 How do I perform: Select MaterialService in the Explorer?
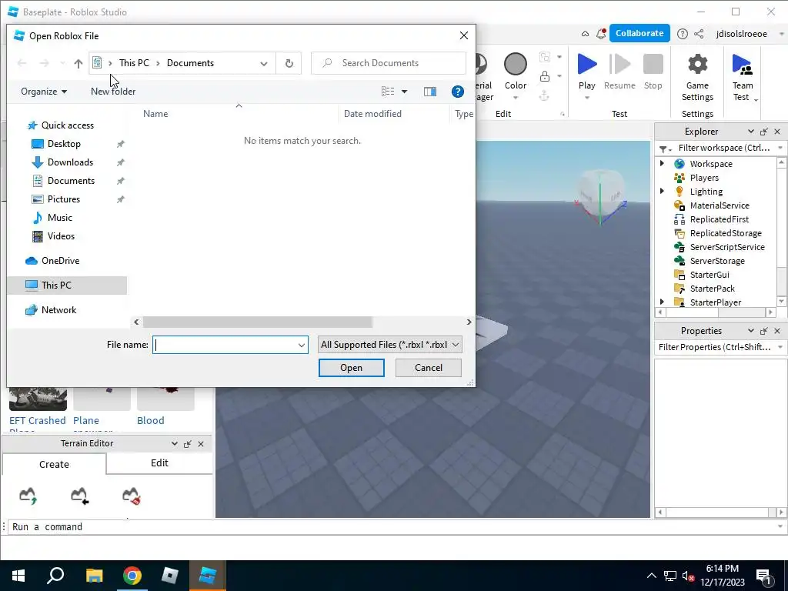click(x=720, y=205)
